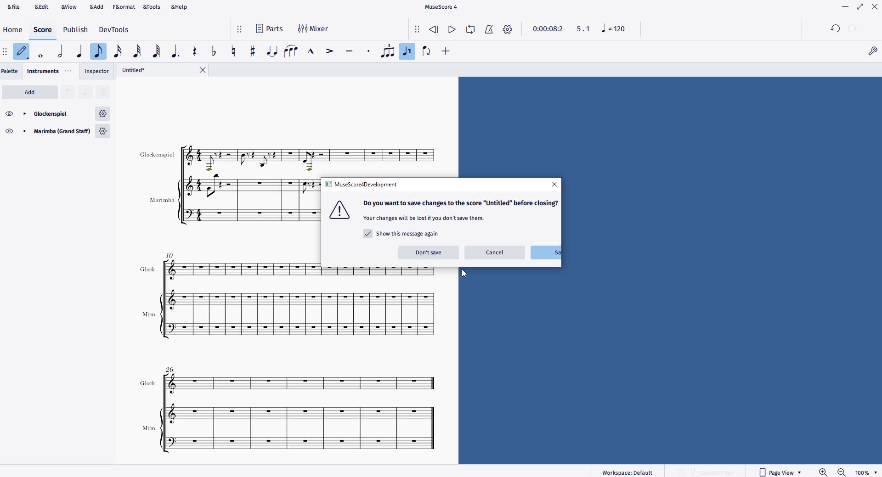Hide the Glockenspiel instrument
This screenshot has height=477, width=882.
9,113
